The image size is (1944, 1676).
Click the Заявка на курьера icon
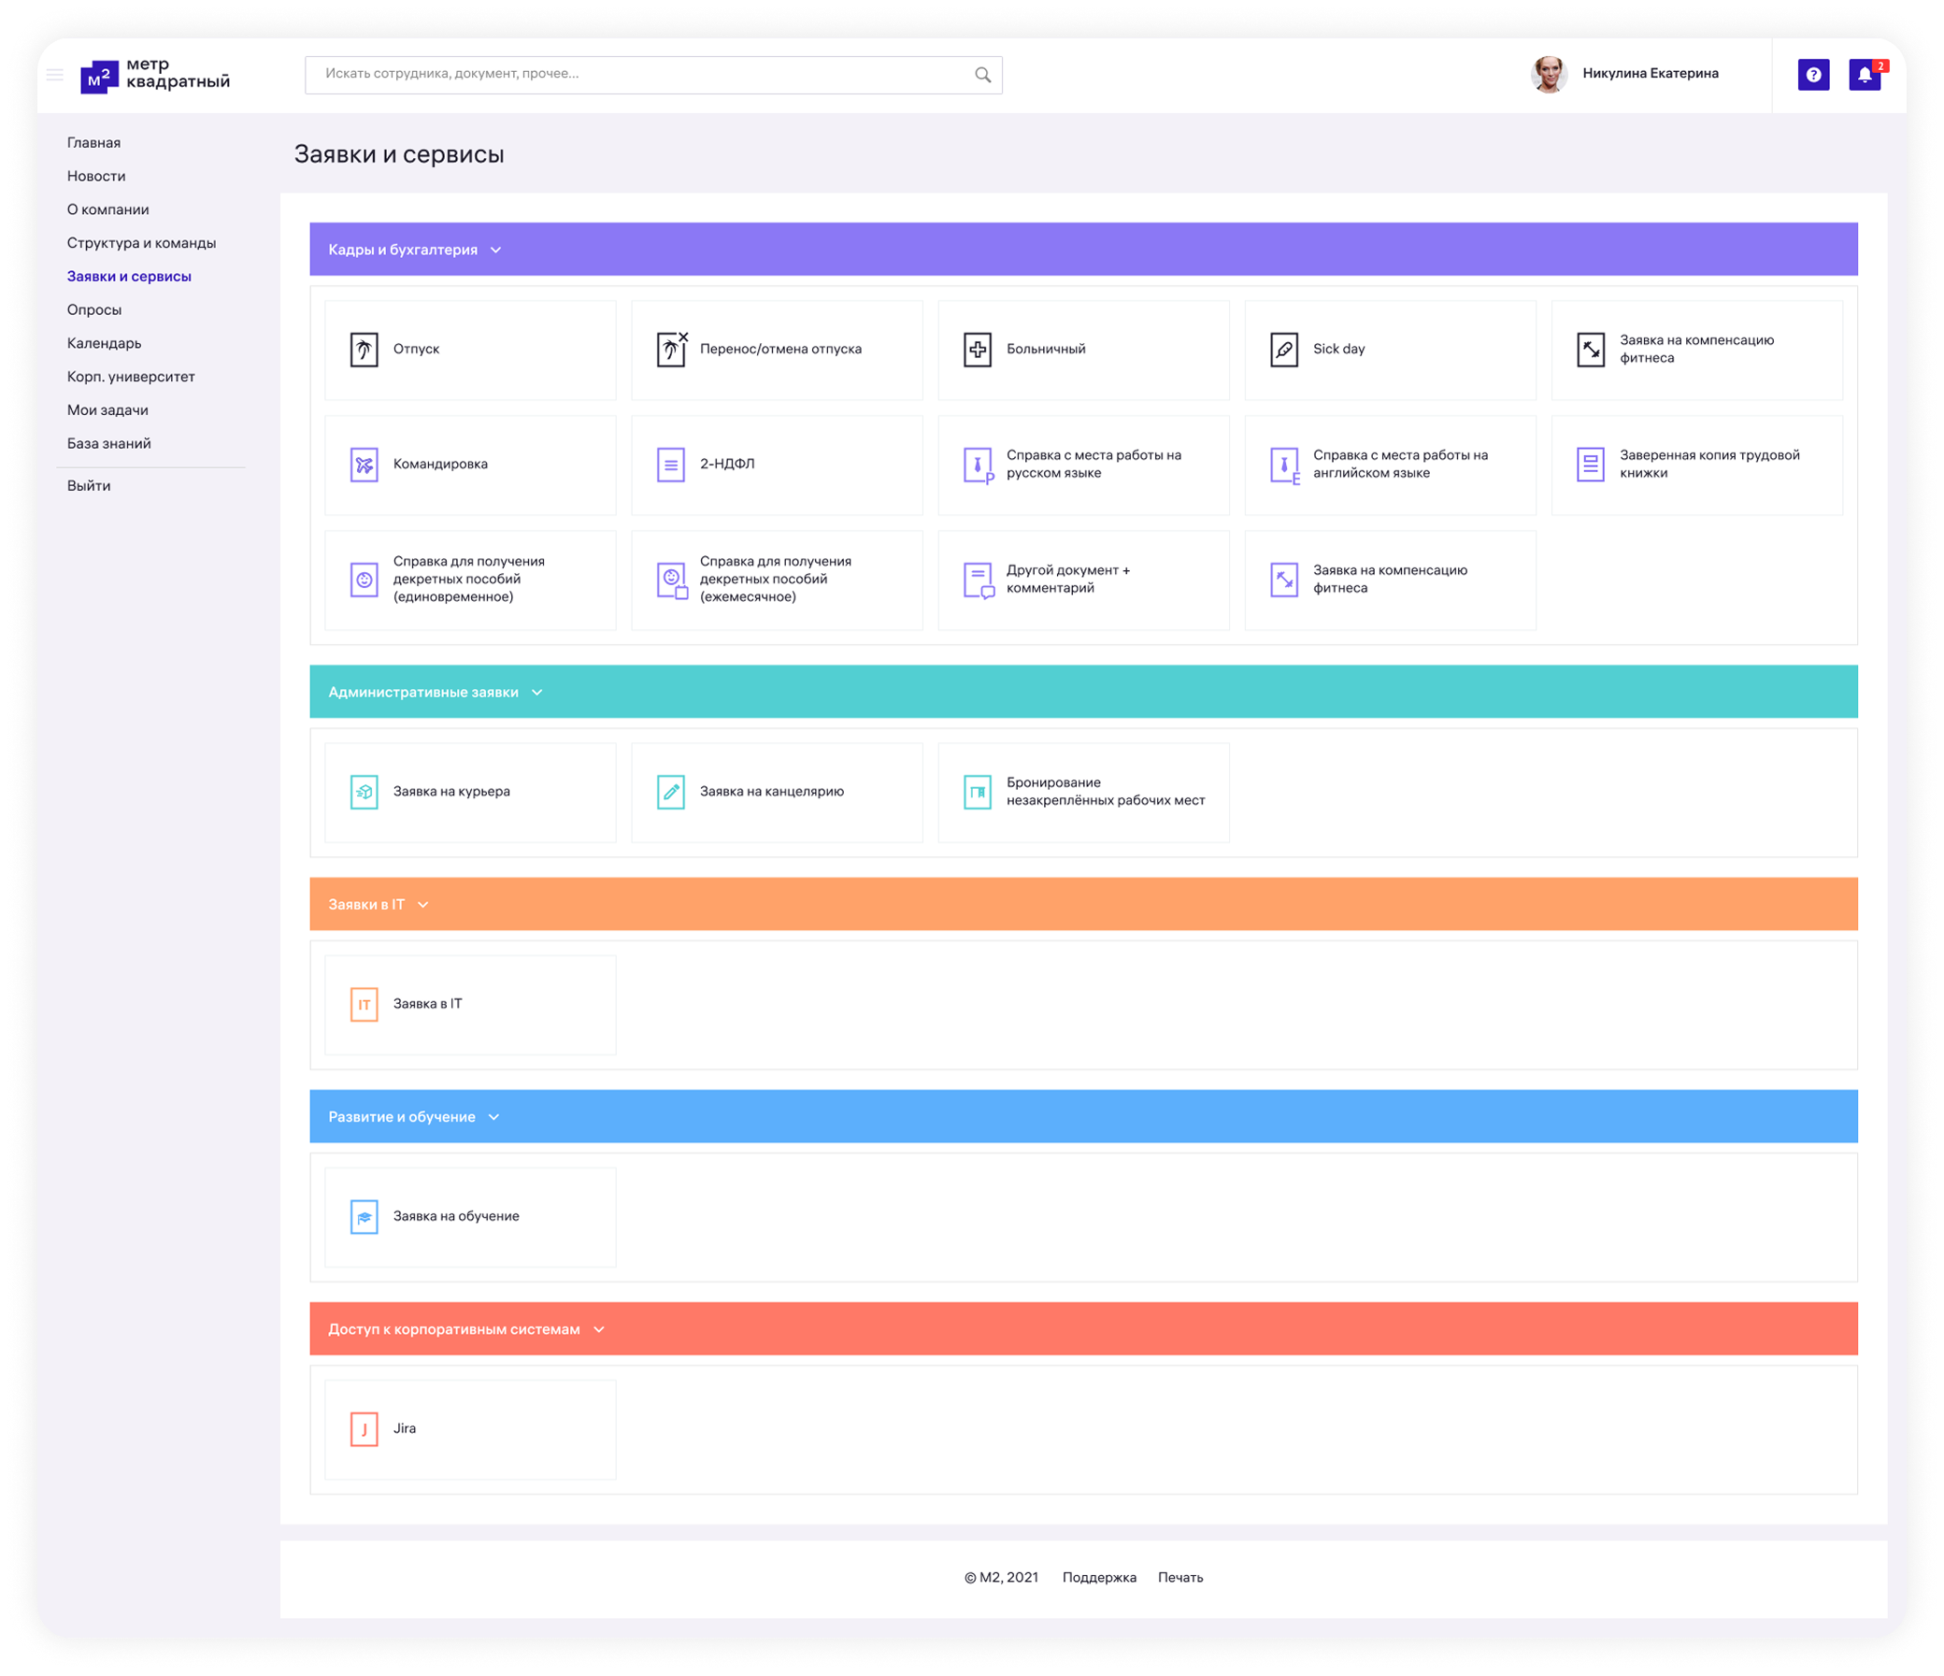coord(364,792)
